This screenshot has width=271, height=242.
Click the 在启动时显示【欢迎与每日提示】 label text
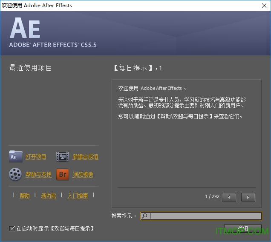[55, 229]
